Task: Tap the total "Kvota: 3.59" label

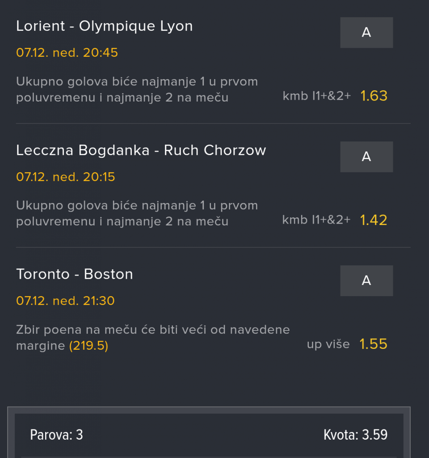Action: pos(355,435)
